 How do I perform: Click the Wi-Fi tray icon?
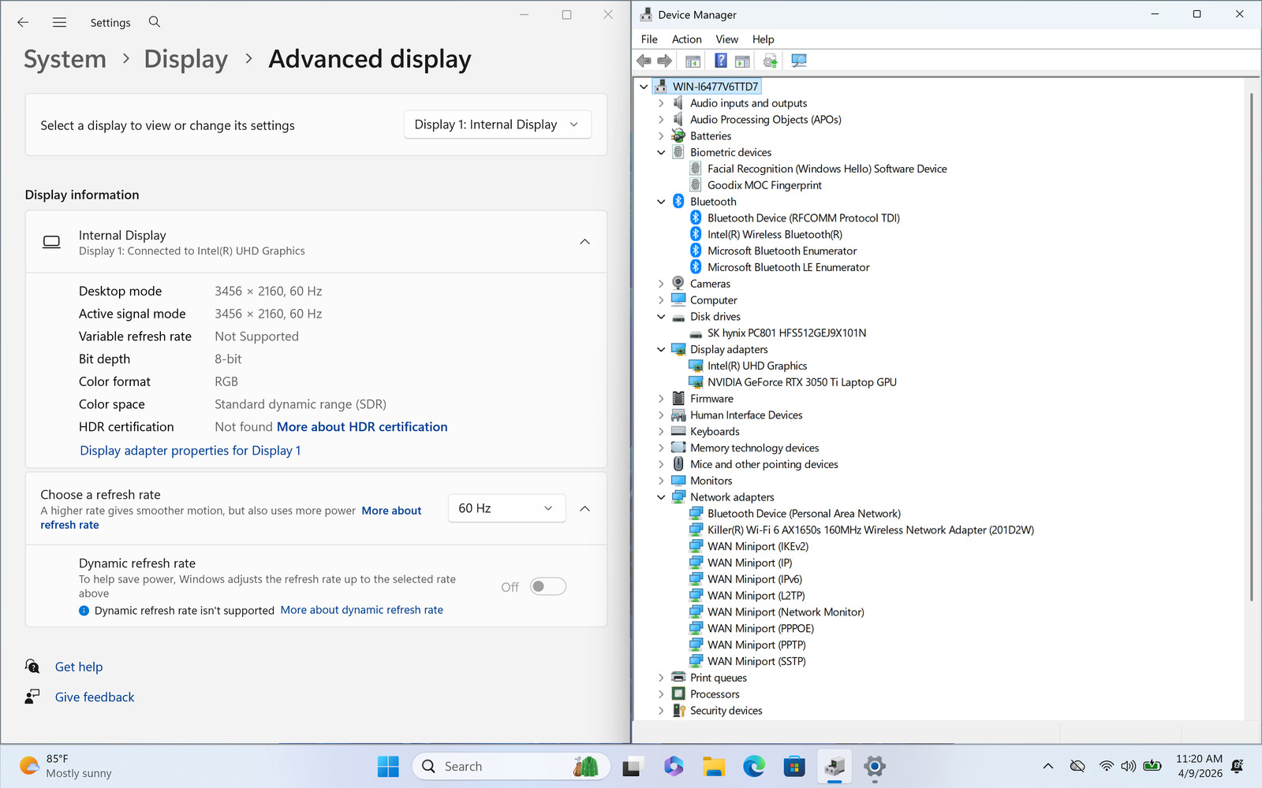coord(1107,766)
